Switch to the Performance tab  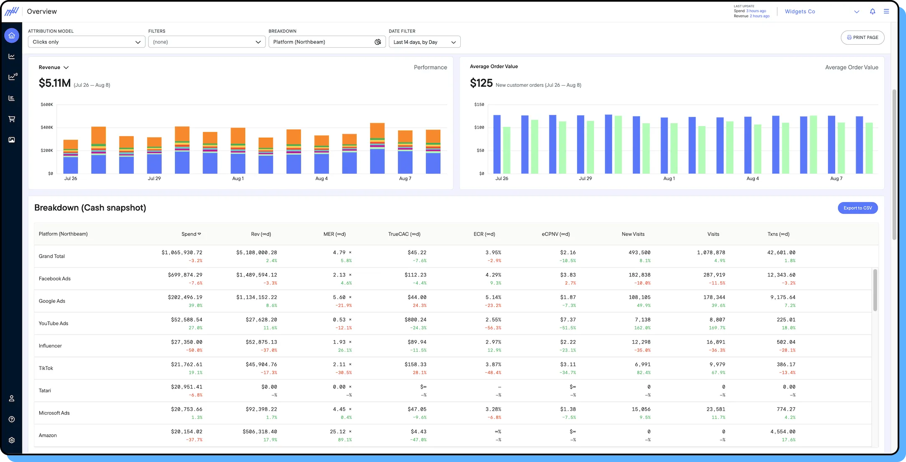pyautogui.click(x=430, y=67)
